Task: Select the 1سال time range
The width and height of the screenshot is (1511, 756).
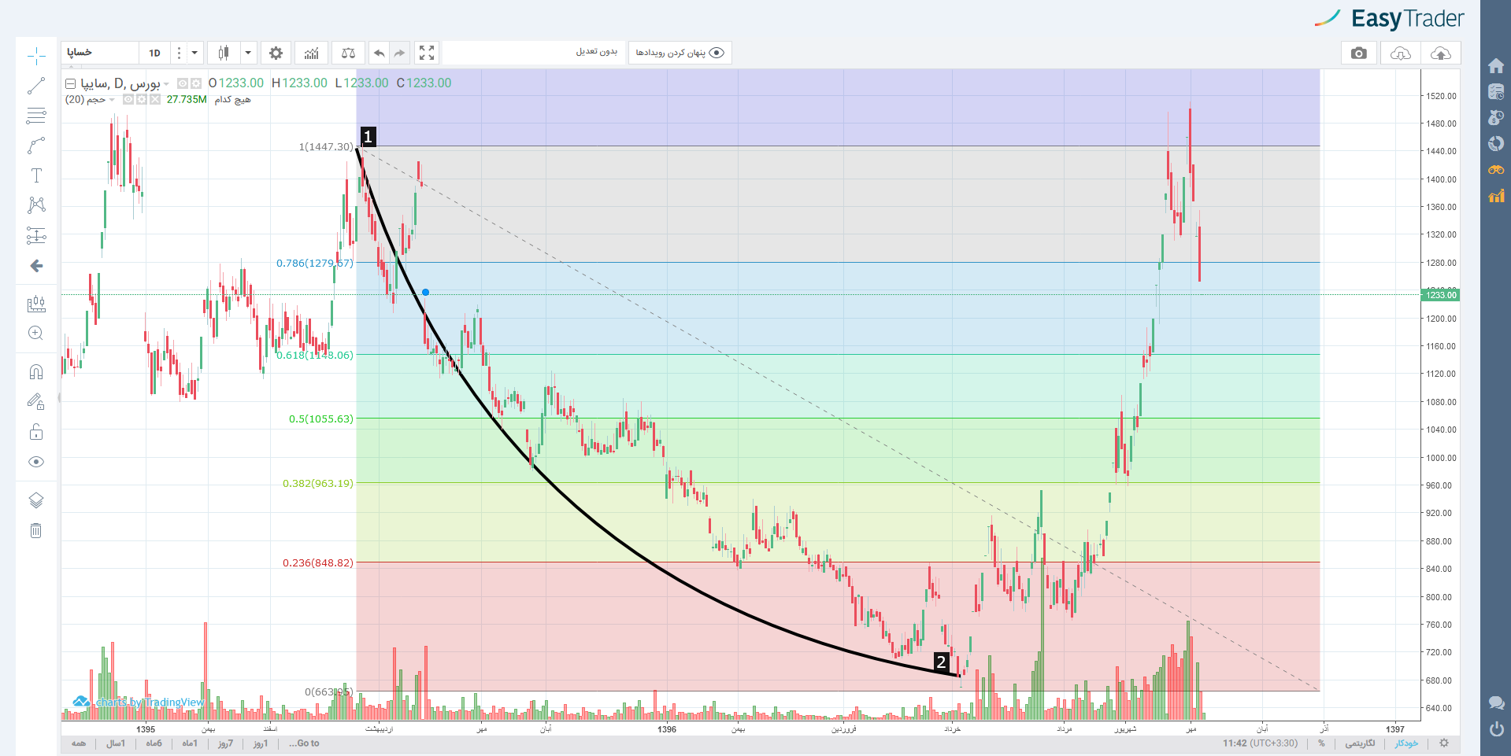Action: tap(116, 743)
